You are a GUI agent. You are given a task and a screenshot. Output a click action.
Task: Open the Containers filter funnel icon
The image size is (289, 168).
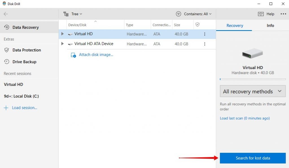178,14
